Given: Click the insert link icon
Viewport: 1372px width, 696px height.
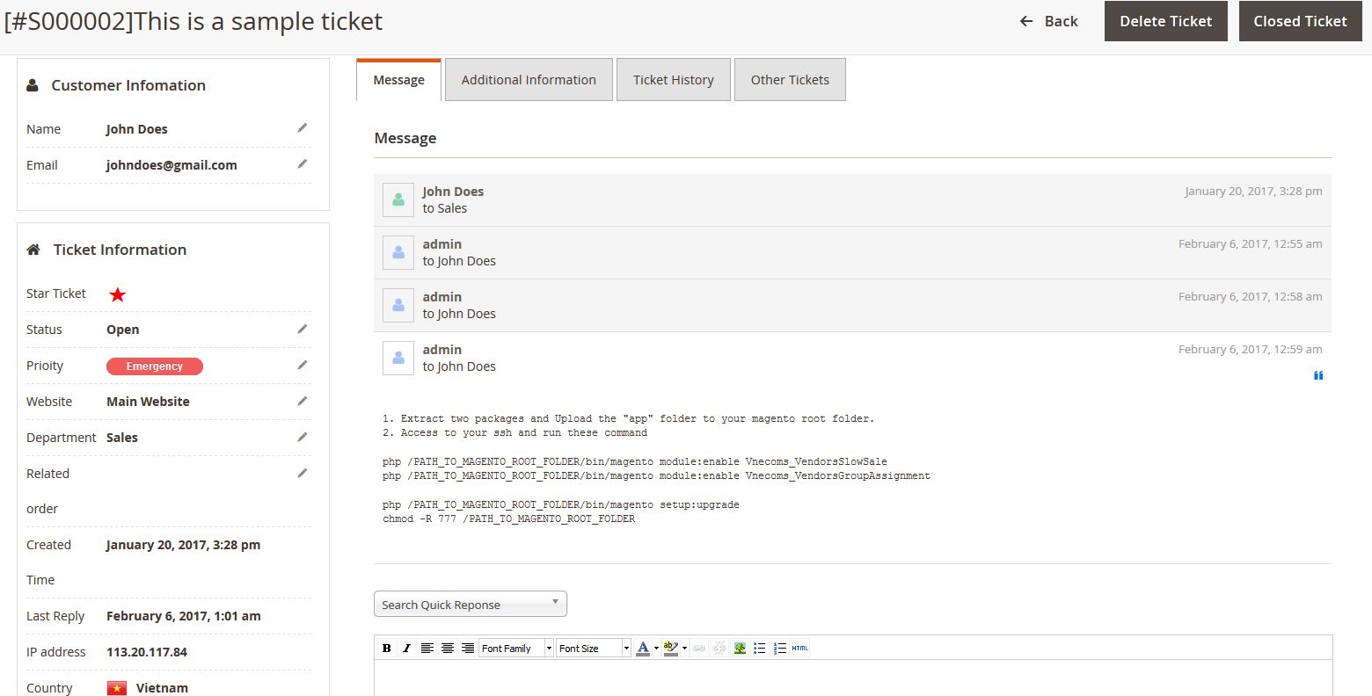Looking at the screenshot, I should 699,648.
